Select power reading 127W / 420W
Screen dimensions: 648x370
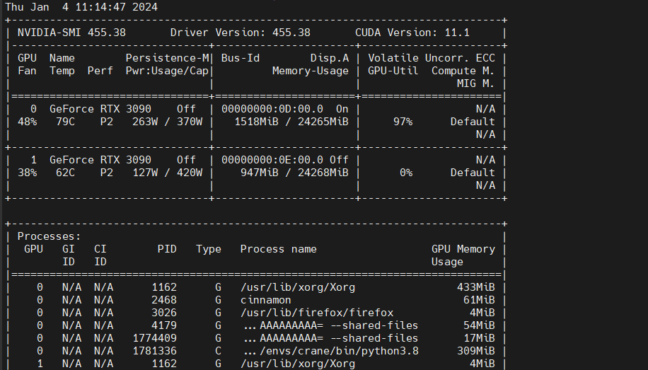click(168, 173)
